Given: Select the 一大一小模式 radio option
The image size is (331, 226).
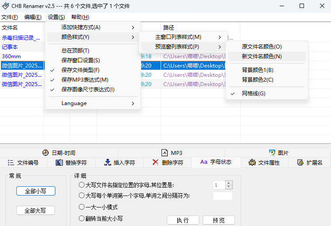Looking at the screenshot, I should (x=81, y=207).
